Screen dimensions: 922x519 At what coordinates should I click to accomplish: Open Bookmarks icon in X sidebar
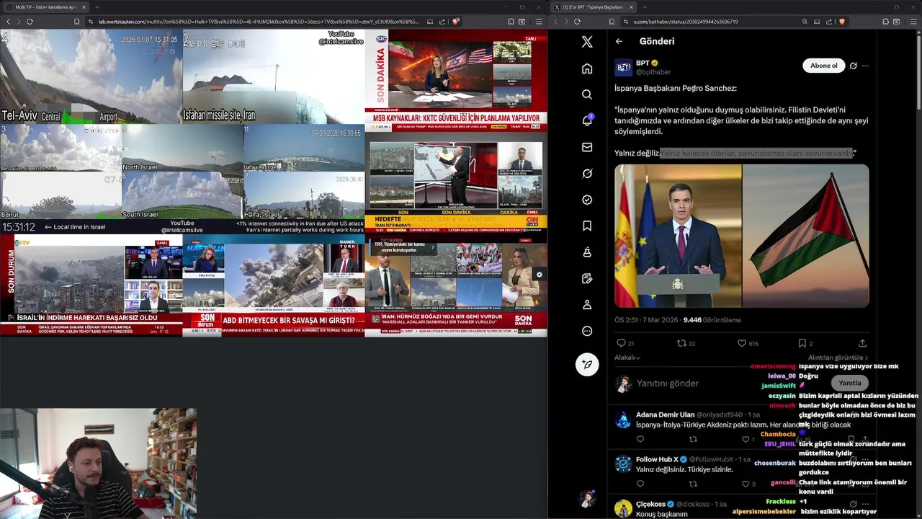point(587,226)
